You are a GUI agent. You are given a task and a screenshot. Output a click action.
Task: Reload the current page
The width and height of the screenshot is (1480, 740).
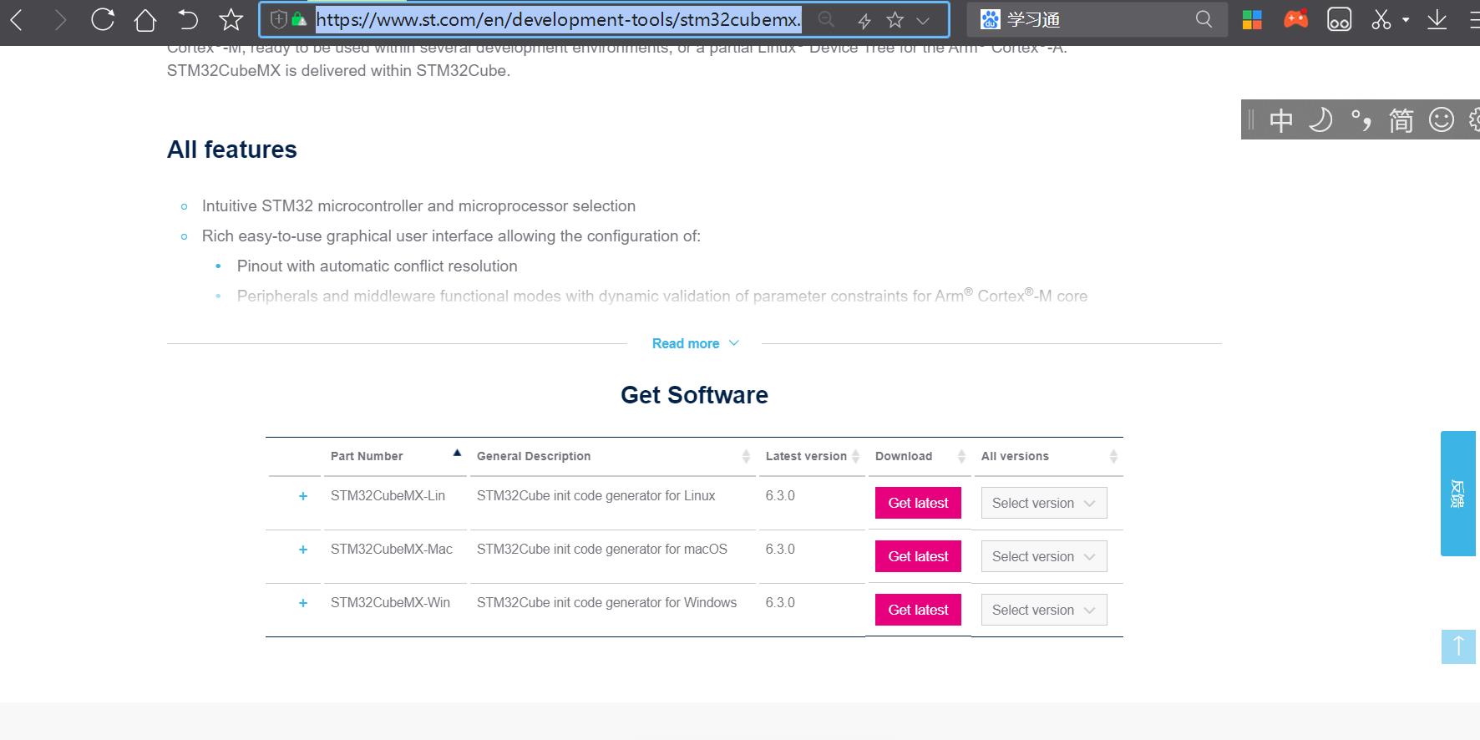pos(103,19)
